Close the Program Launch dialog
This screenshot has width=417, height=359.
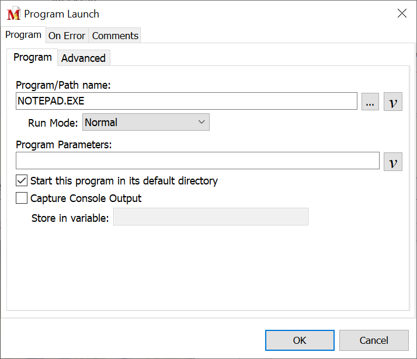coord(402,13)
